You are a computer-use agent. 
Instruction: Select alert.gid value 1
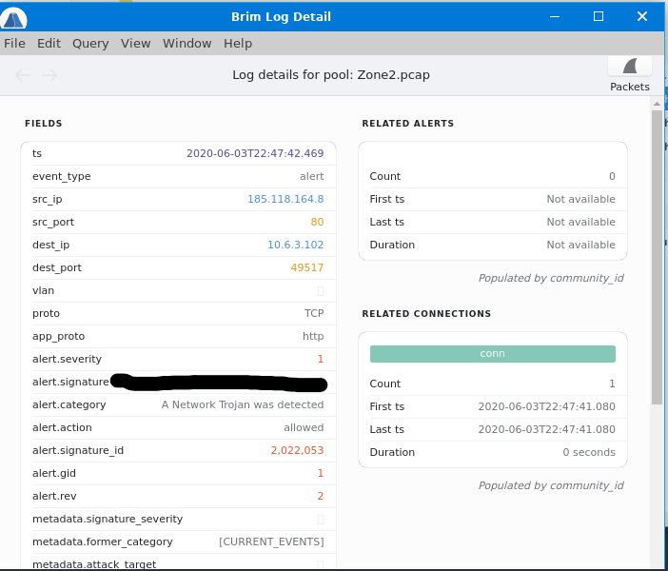pyautogui.click(x=321, y=473)
